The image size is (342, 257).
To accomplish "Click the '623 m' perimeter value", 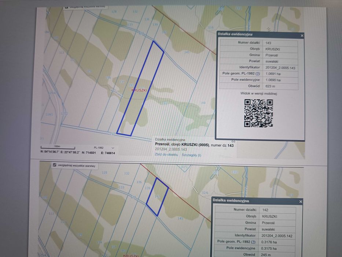I will pyautogui.click(x=270, y=86).
